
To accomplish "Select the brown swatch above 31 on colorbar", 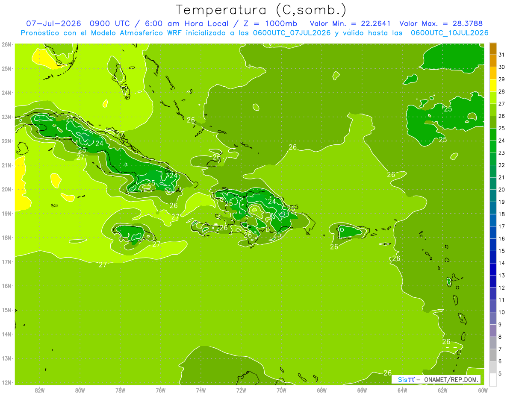I will pos(493,49).
